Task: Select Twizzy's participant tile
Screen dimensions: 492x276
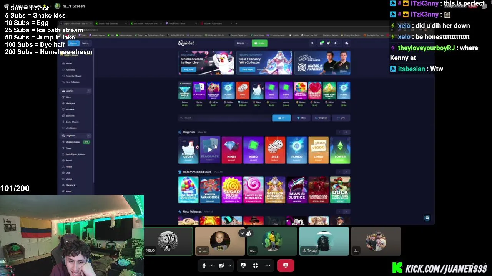Action: [324, 241]
